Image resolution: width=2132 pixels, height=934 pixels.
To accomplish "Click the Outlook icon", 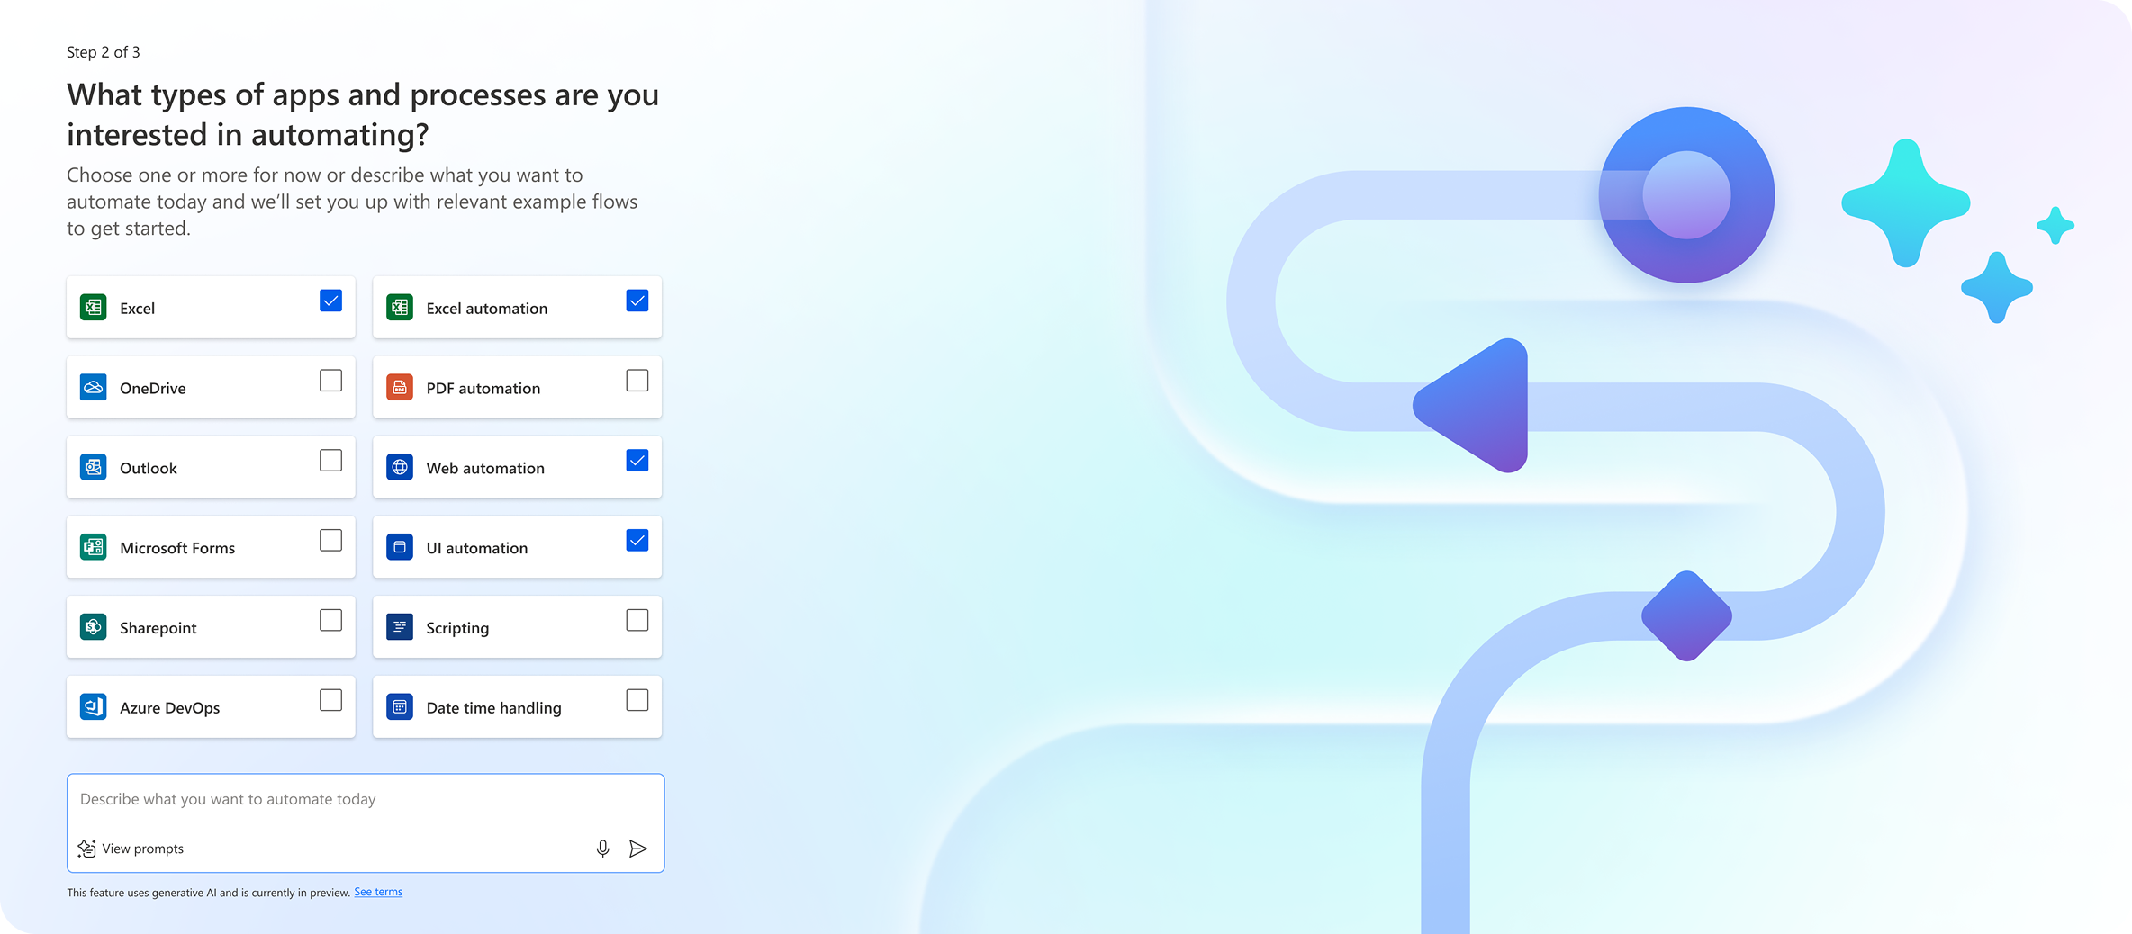I will pyautogui.click(x=93, y=467).
